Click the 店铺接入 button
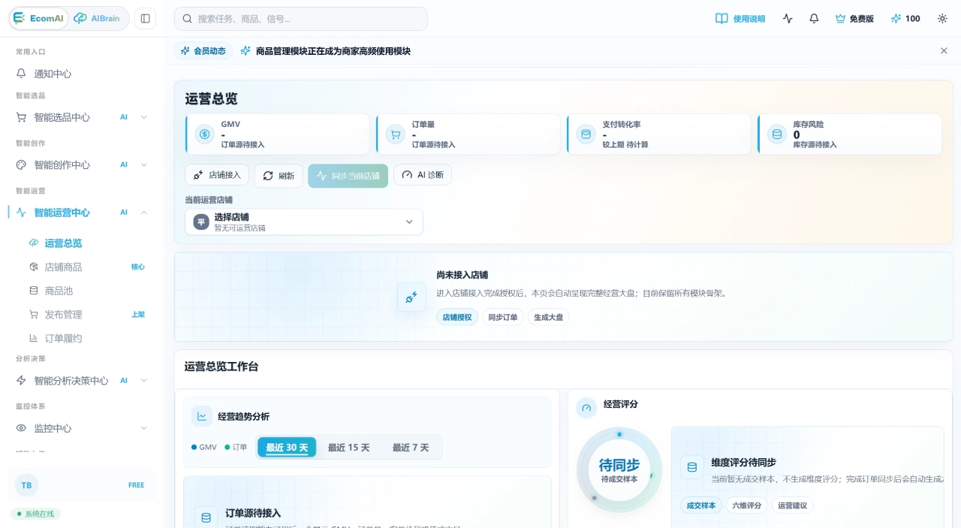Viewport: 961px width, 528px height. point(217,175)
